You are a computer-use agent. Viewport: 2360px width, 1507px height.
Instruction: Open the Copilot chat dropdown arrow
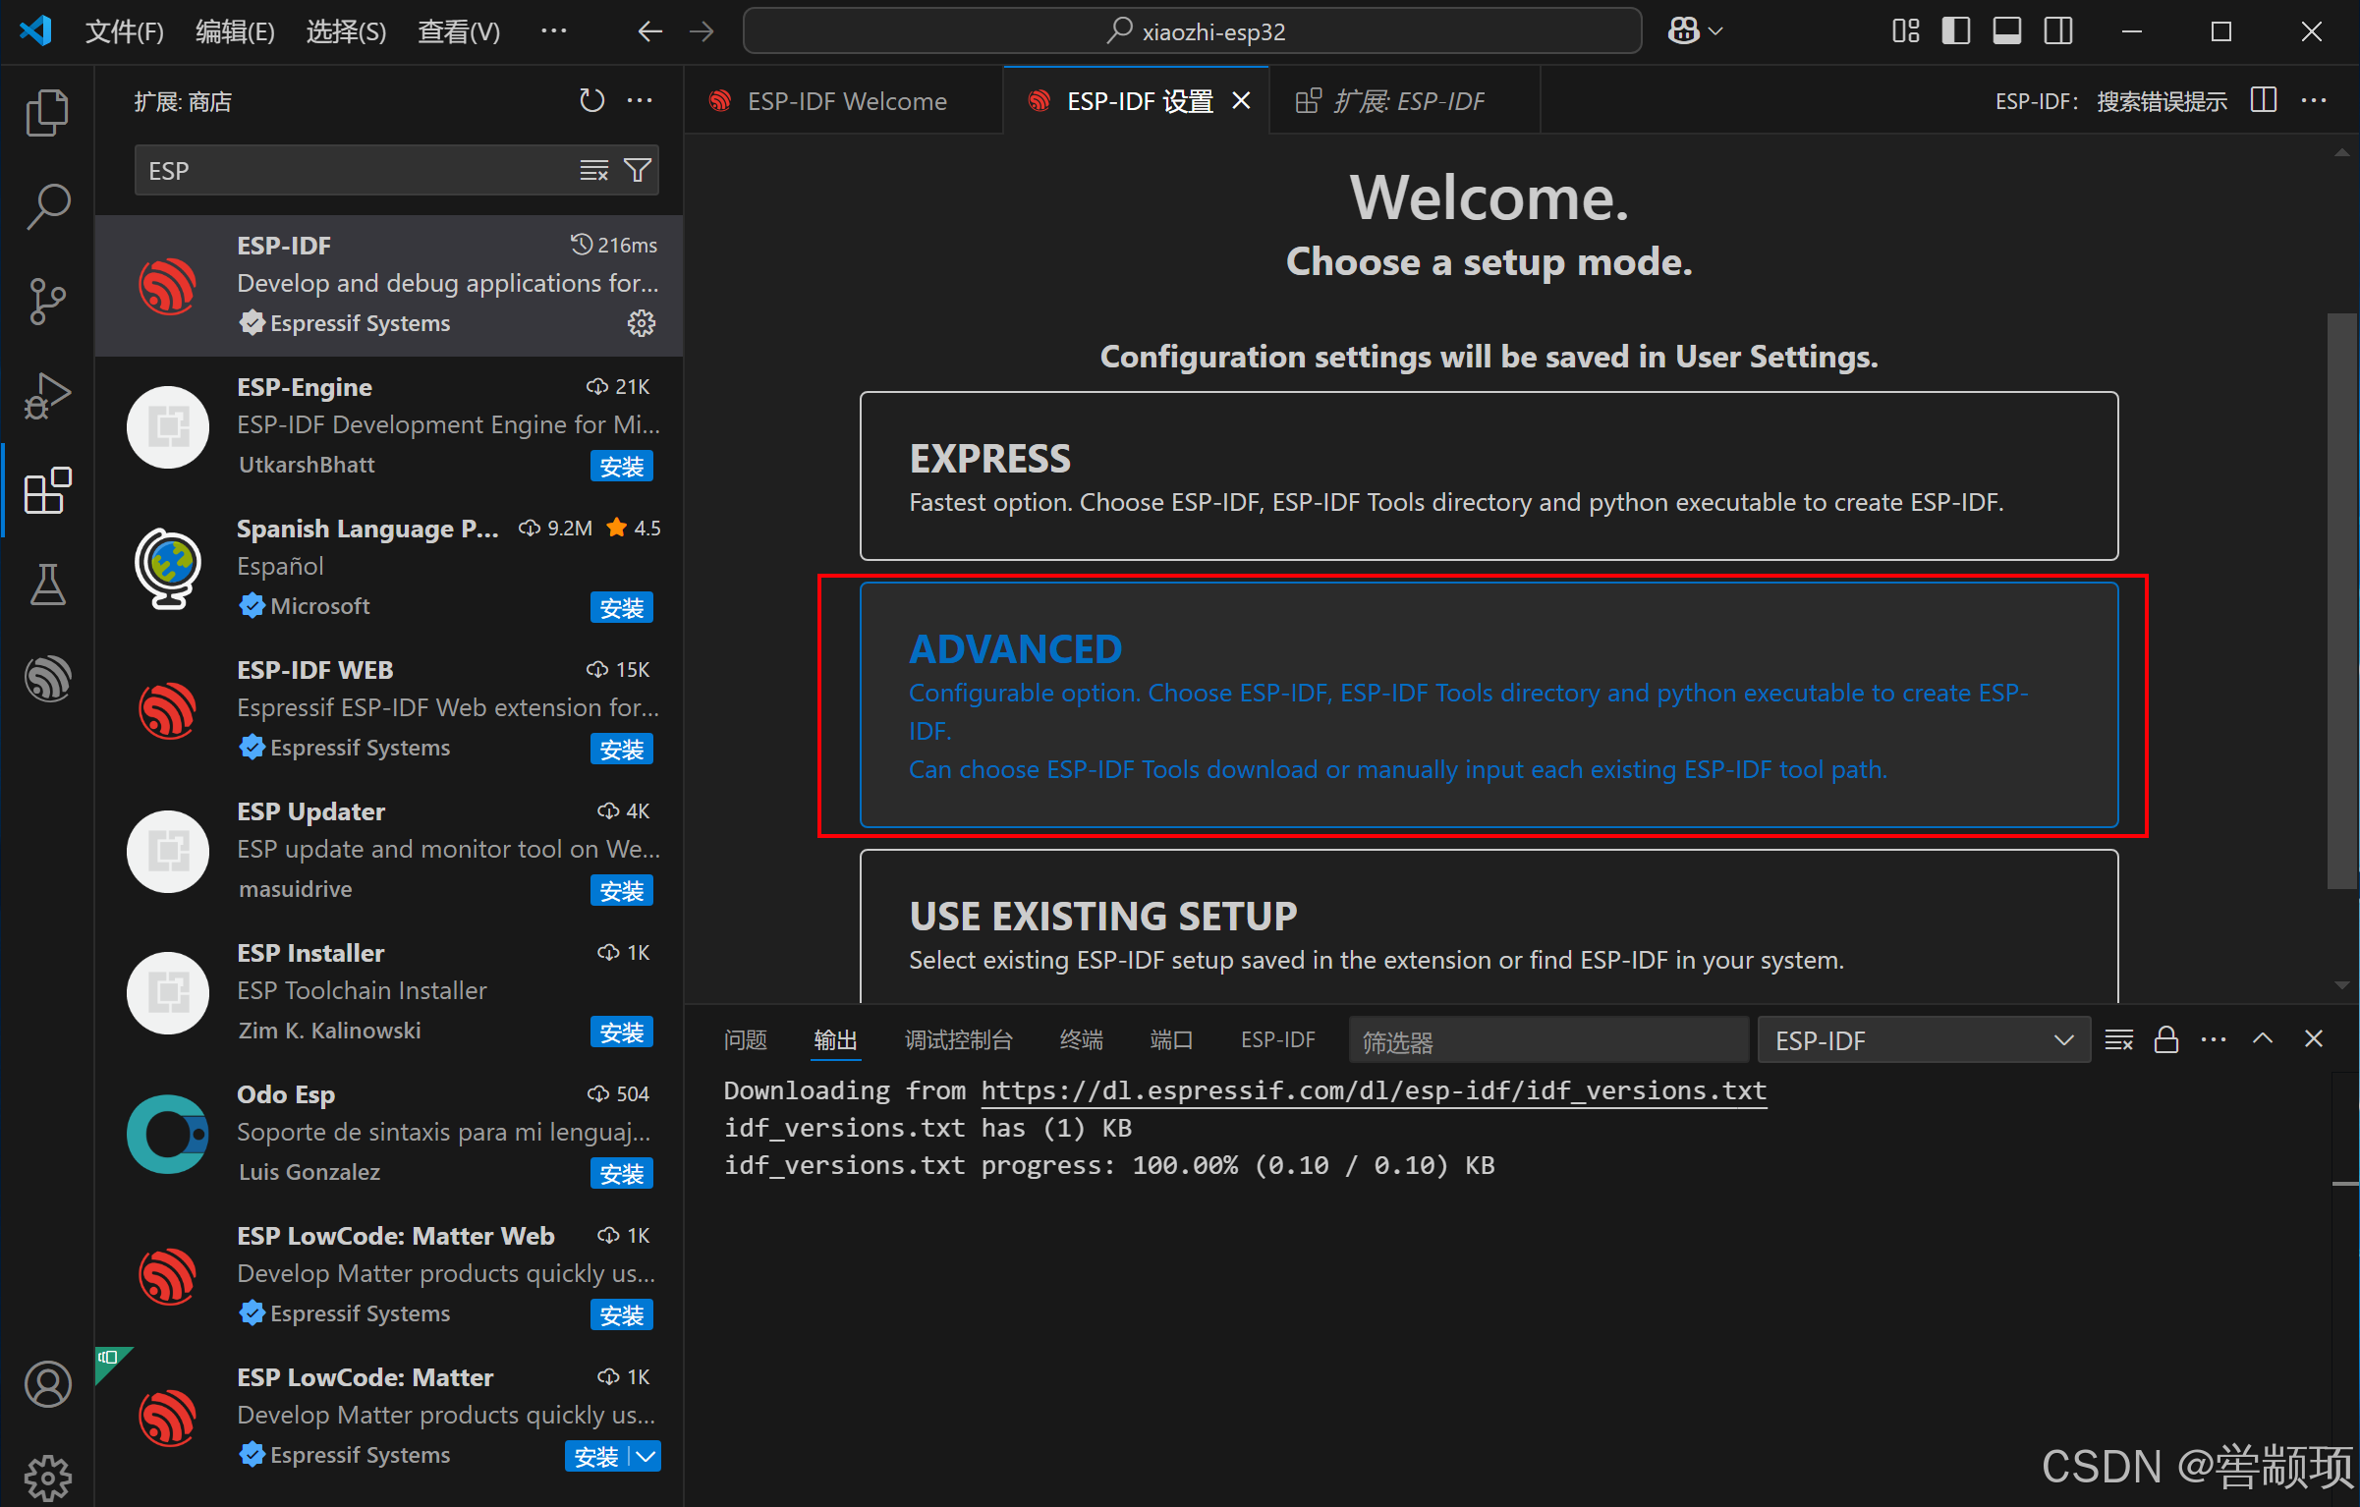1716,31
